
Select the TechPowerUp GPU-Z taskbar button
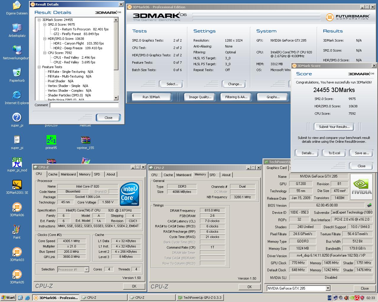pos(200,298)
